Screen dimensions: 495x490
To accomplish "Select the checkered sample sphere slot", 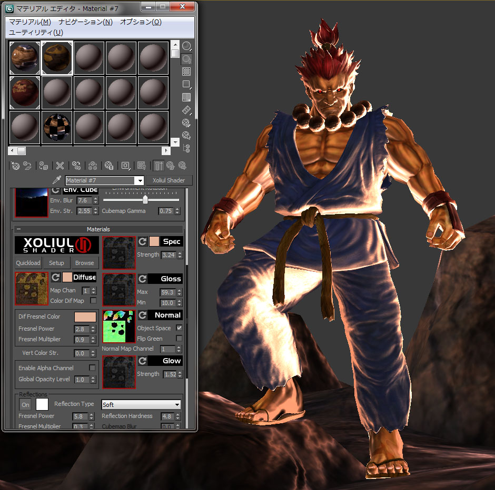I will [57, 127].
